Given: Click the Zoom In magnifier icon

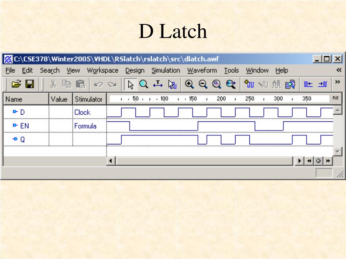Looking at the screenshot, I should click(189, 84).
